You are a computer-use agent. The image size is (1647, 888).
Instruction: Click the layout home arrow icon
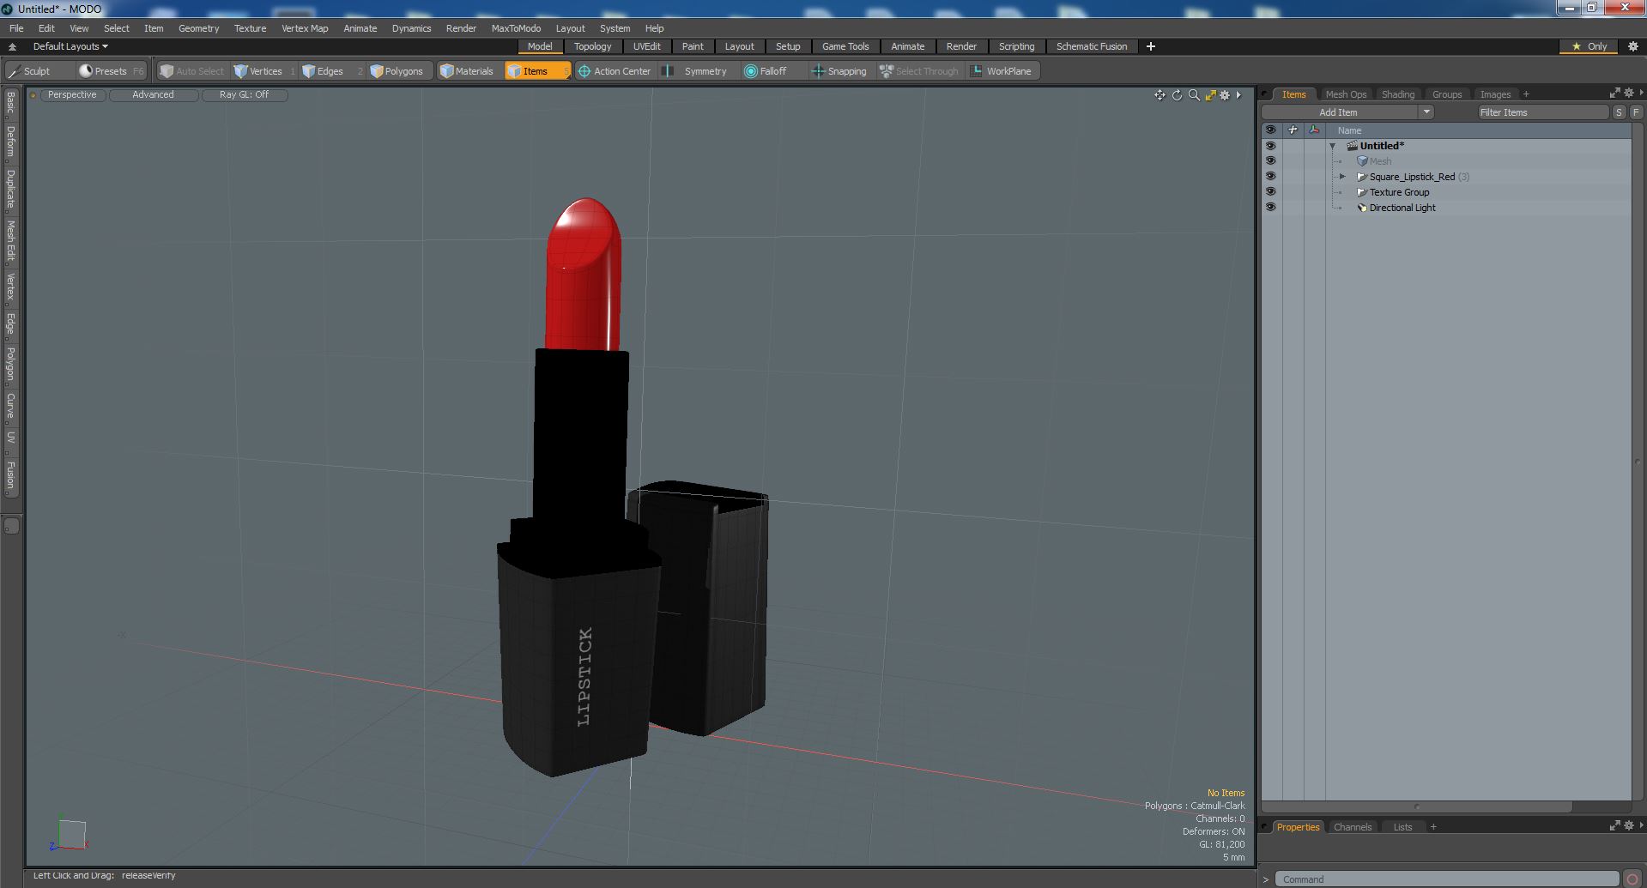pos(12,46)
